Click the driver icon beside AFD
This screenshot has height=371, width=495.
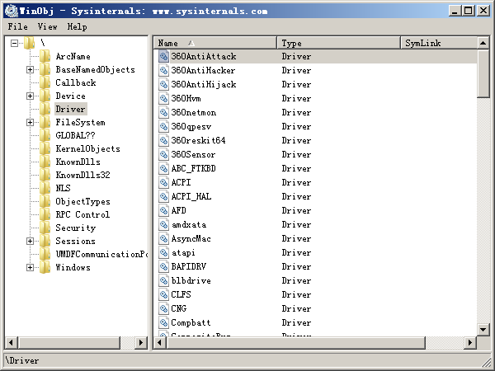(x=163, y=210)
